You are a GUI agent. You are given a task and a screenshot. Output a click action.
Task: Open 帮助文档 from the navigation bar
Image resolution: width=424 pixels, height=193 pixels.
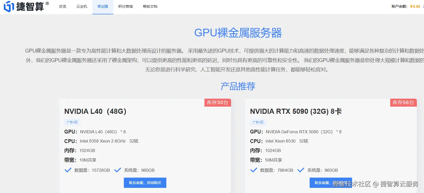tap(150, 6)
